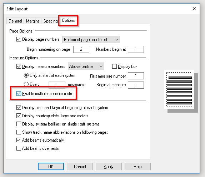Viewport: 205px width, 177px height.
Task: Close the Edit Layout dialog
Action: [194, 9]
